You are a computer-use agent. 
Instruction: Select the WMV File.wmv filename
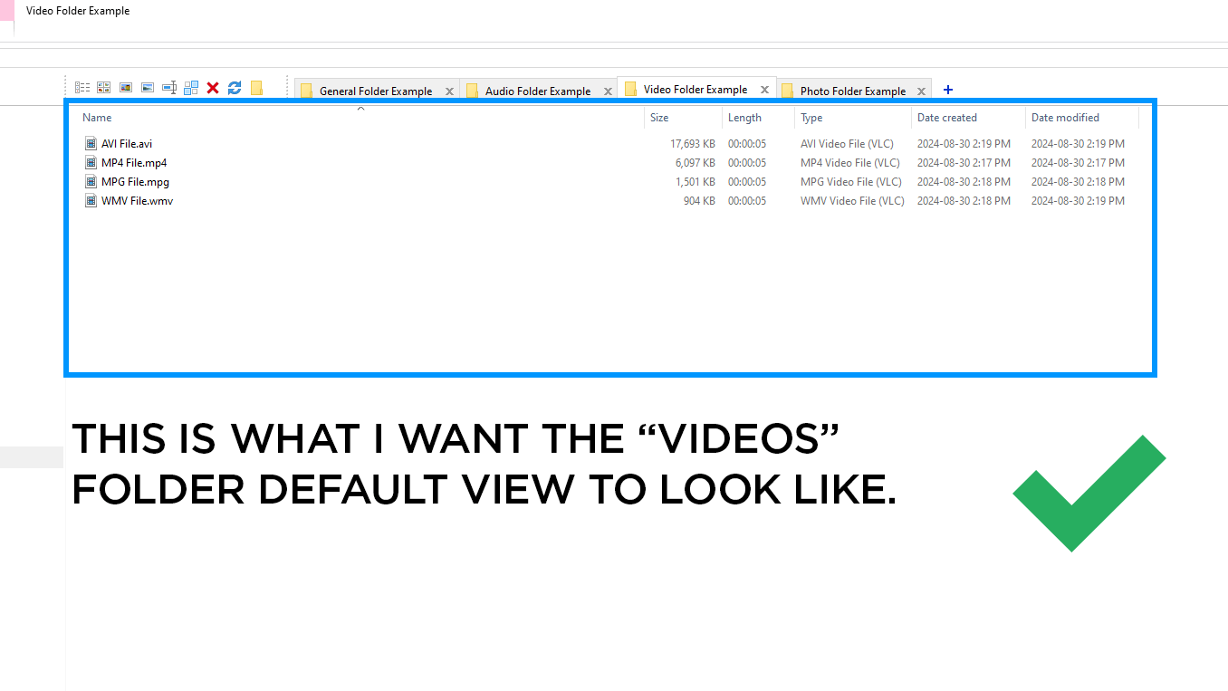137,200
